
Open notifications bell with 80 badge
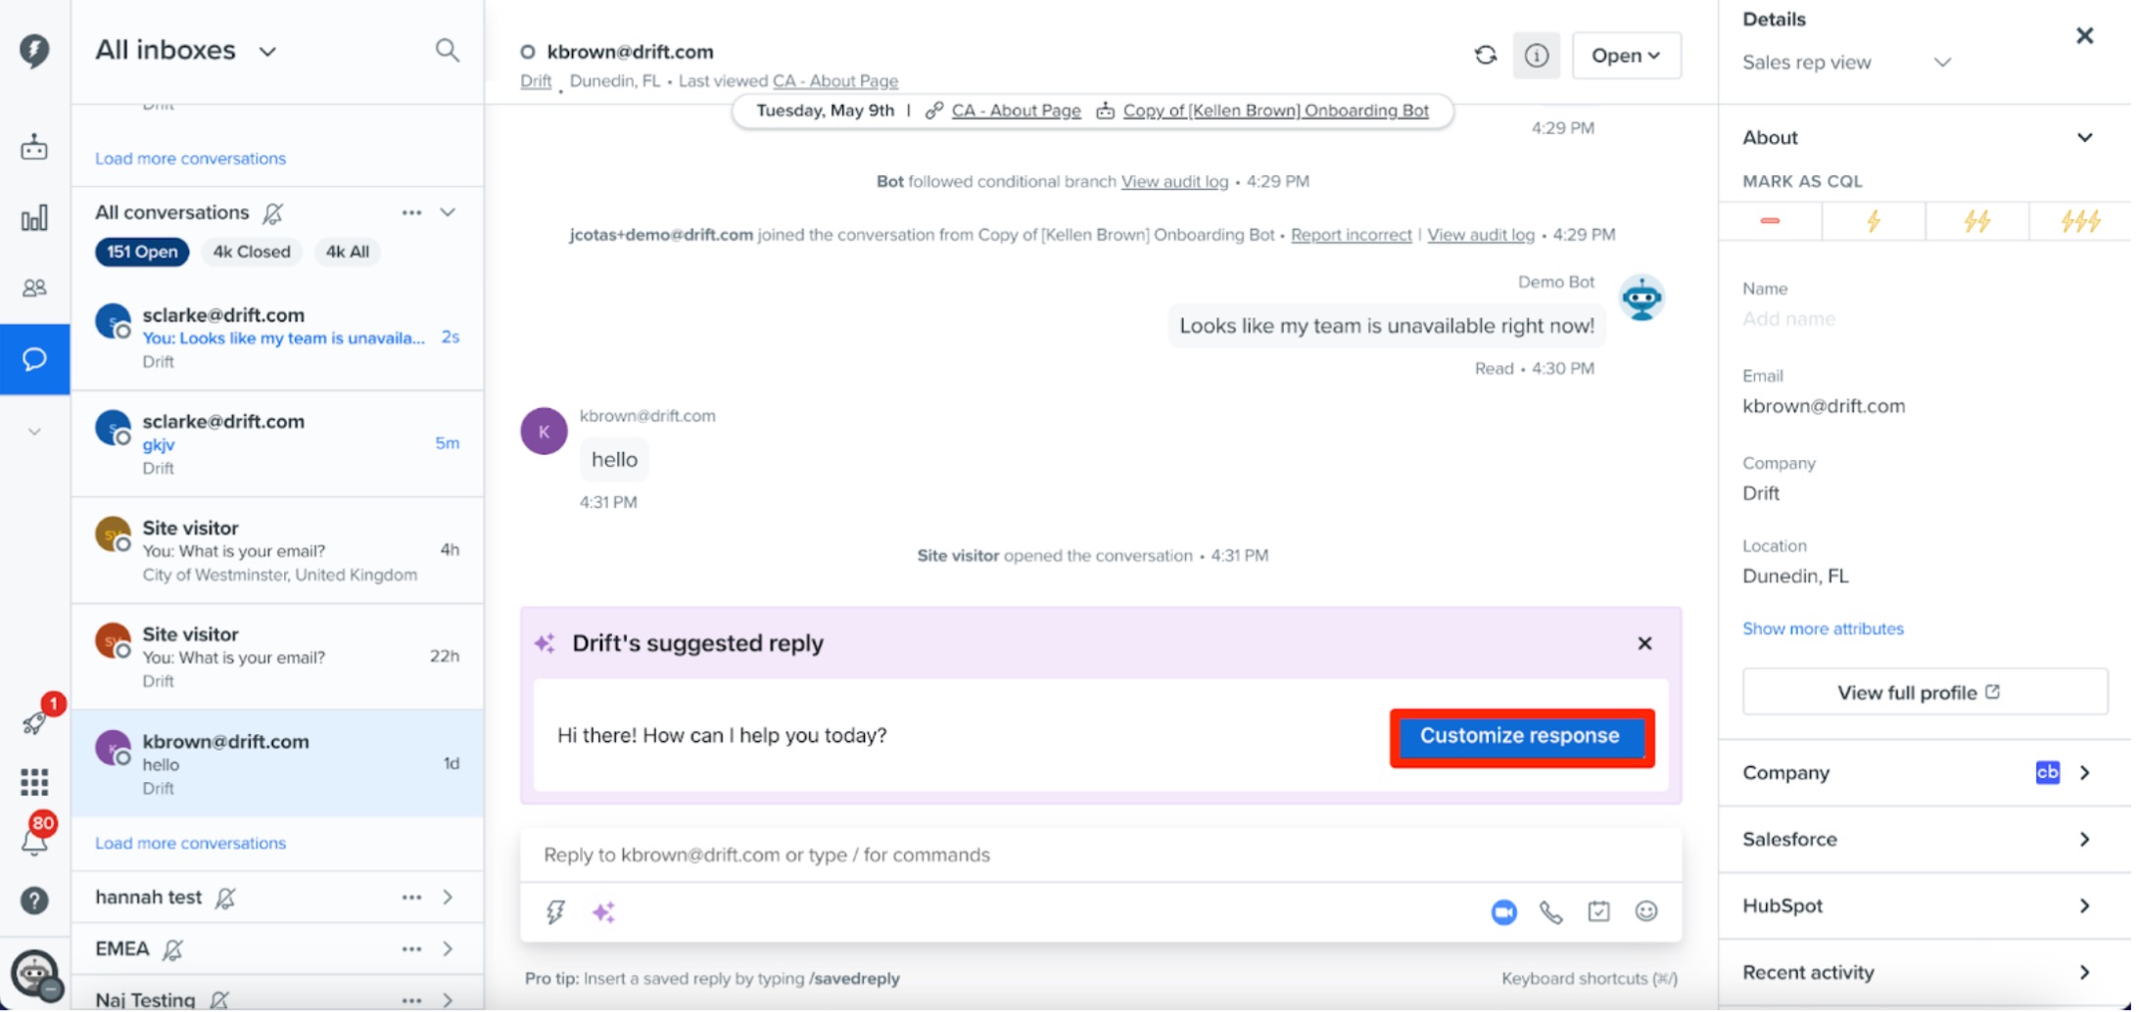34,838
